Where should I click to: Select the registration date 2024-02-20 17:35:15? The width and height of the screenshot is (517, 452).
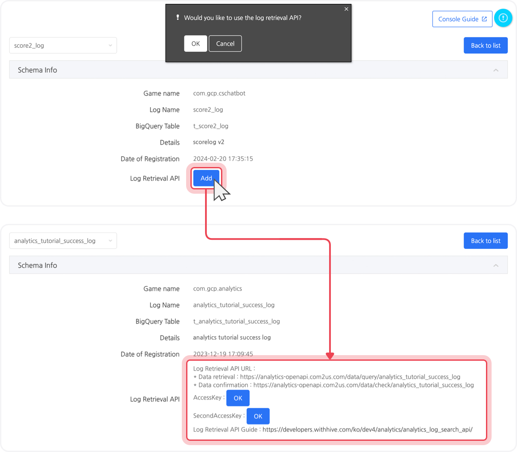223,159
